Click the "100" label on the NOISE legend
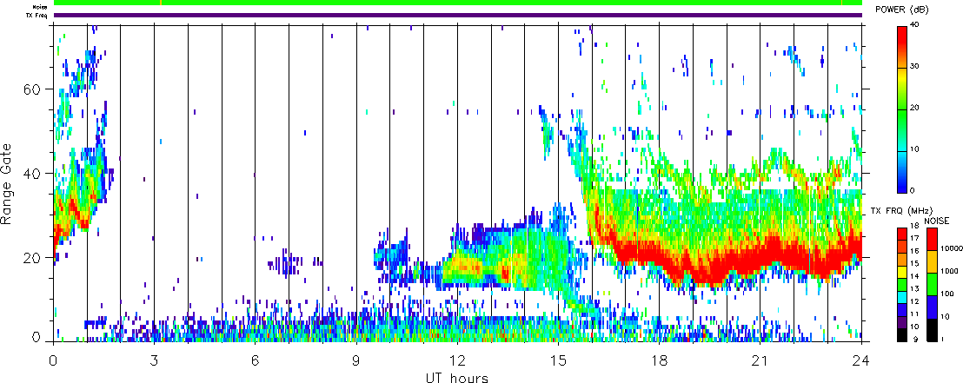The width and height of the screenshot is (963, 383). [x=947, y=294]
